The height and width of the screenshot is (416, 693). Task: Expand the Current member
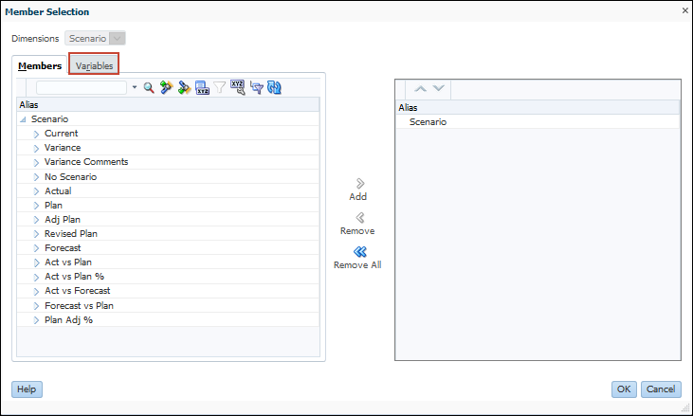click(x=36, y=134)
